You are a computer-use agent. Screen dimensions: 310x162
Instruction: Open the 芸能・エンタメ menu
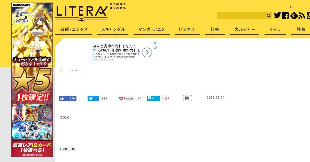point(74,29)
